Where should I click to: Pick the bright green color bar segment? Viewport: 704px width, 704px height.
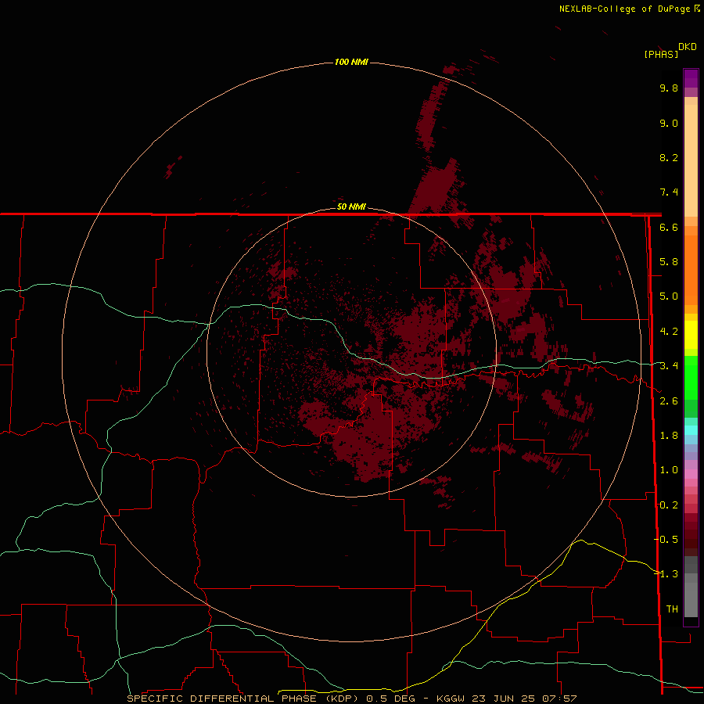point(691,377)
